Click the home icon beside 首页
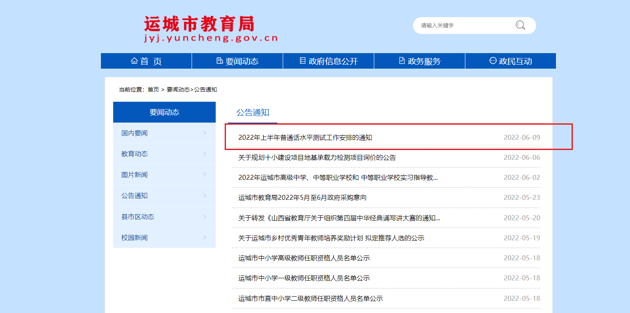Screen dimensions: 630x313 click(x=134, y=61)
